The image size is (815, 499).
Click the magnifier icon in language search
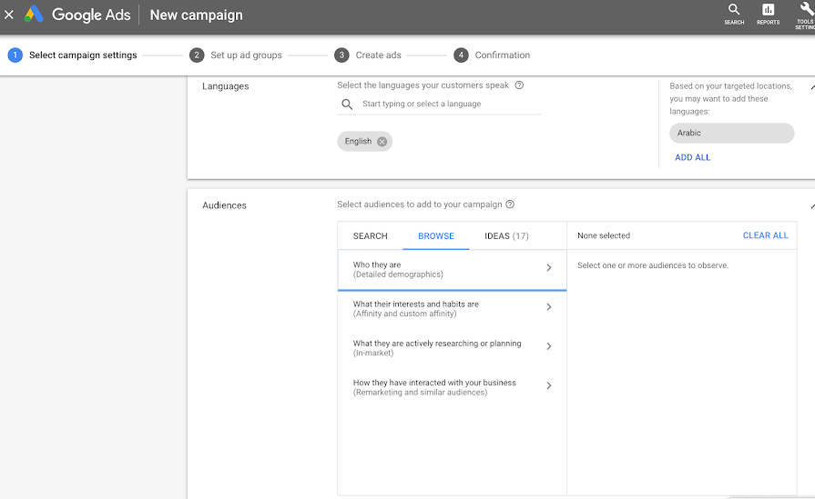coord(347,105)
